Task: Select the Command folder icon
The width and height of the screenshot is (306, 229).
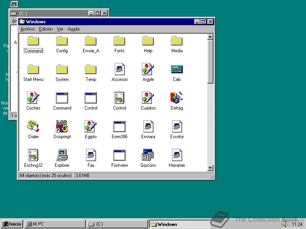Action: 33,41
